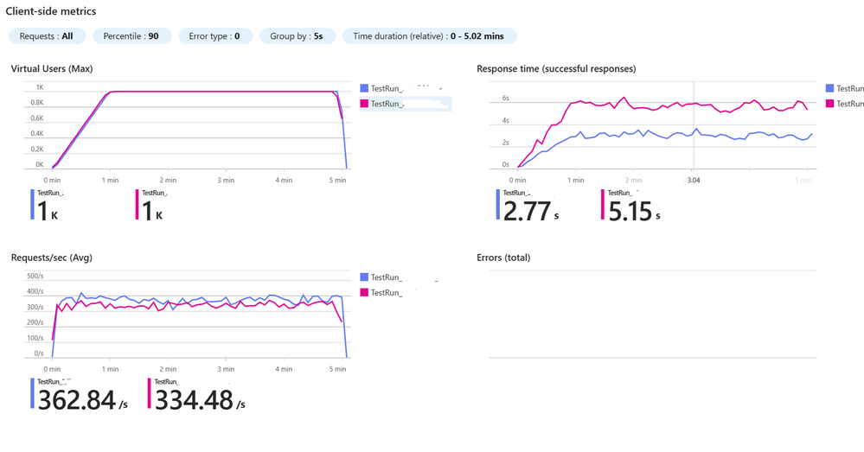Select the 1K blue Virtual Users summary tile
The image size is (864, 452).
point(47,206)
